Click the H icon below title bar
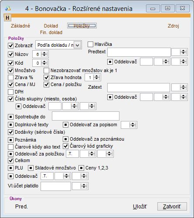Screen dimensions: 194x218 (x=7, y=17)
